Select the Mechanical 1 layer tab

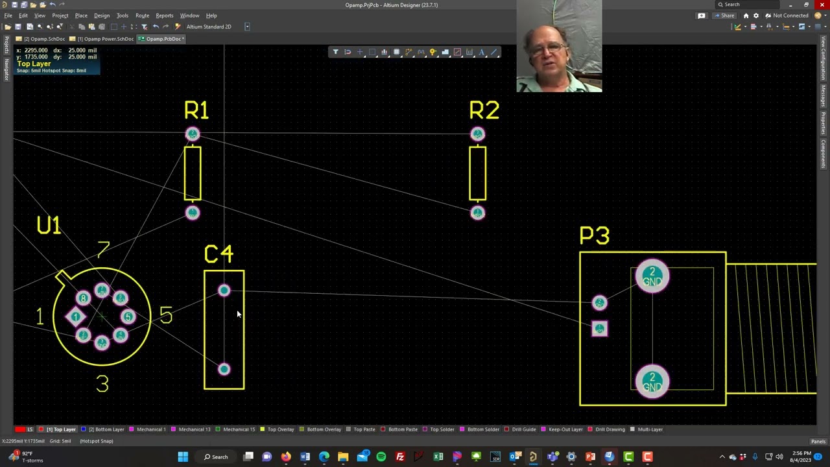[x=148, y=429]
